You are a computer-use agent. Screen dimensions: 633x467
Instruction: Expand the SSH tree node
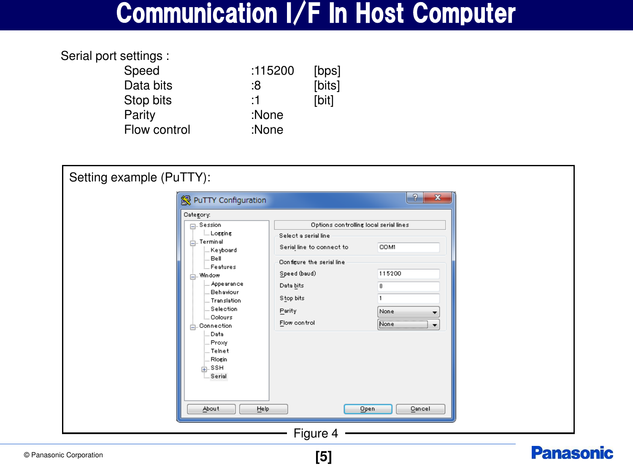tap(204, 368)
